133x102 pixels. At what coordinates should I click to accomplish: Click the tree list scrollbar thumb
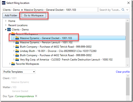tap(127, 40)
